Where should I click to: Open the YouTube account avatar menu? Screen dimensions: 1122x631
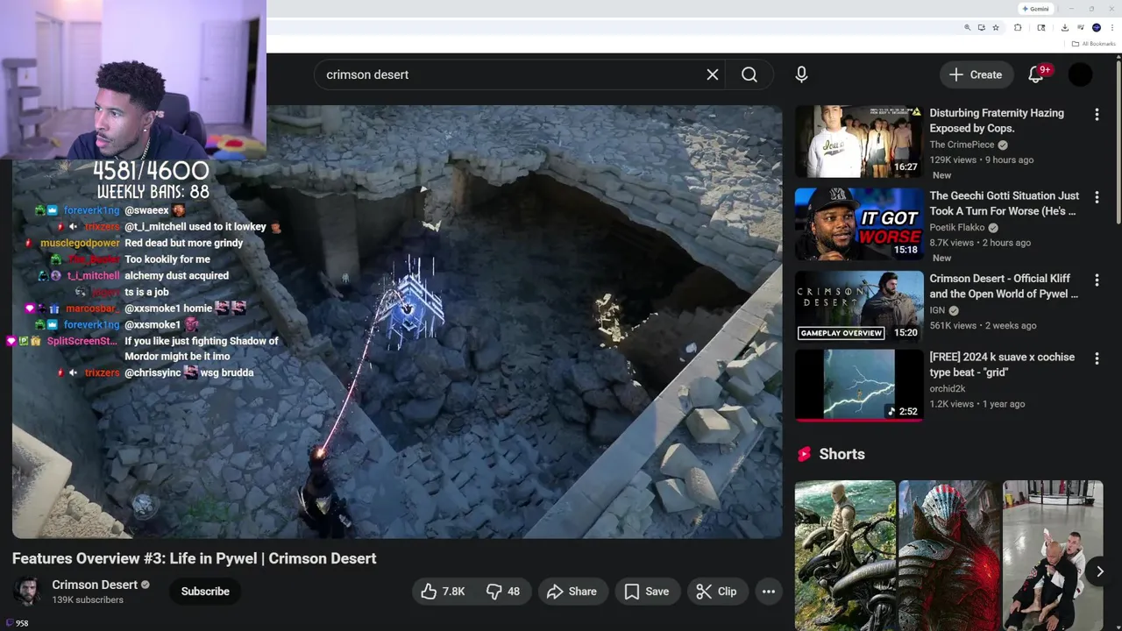(x=1081, y=74)
